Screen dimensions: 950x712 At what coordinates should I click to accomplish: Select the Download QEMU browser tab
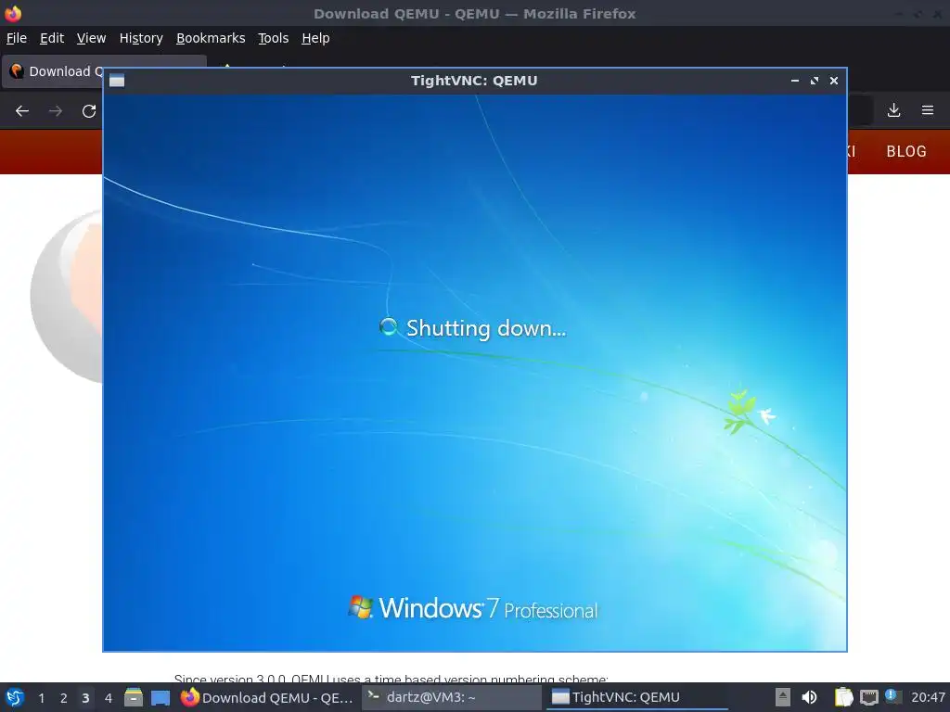(53, 71)
